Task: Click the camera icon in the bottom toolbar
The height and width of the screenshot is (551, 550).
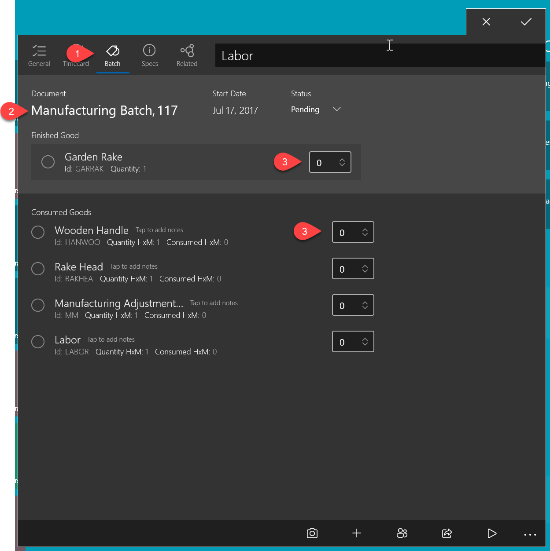Action: point(312,533)
